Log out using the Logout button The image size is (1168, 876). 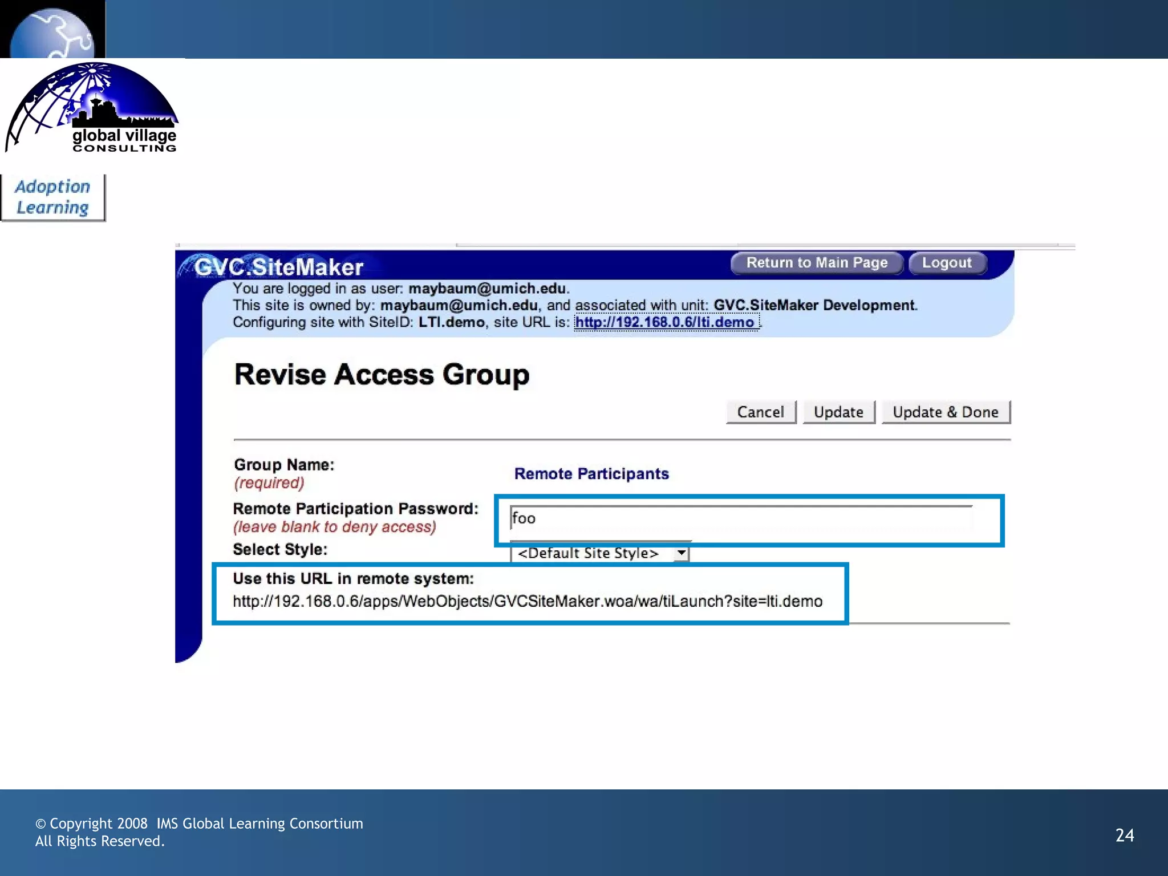(x=947, y=263)
